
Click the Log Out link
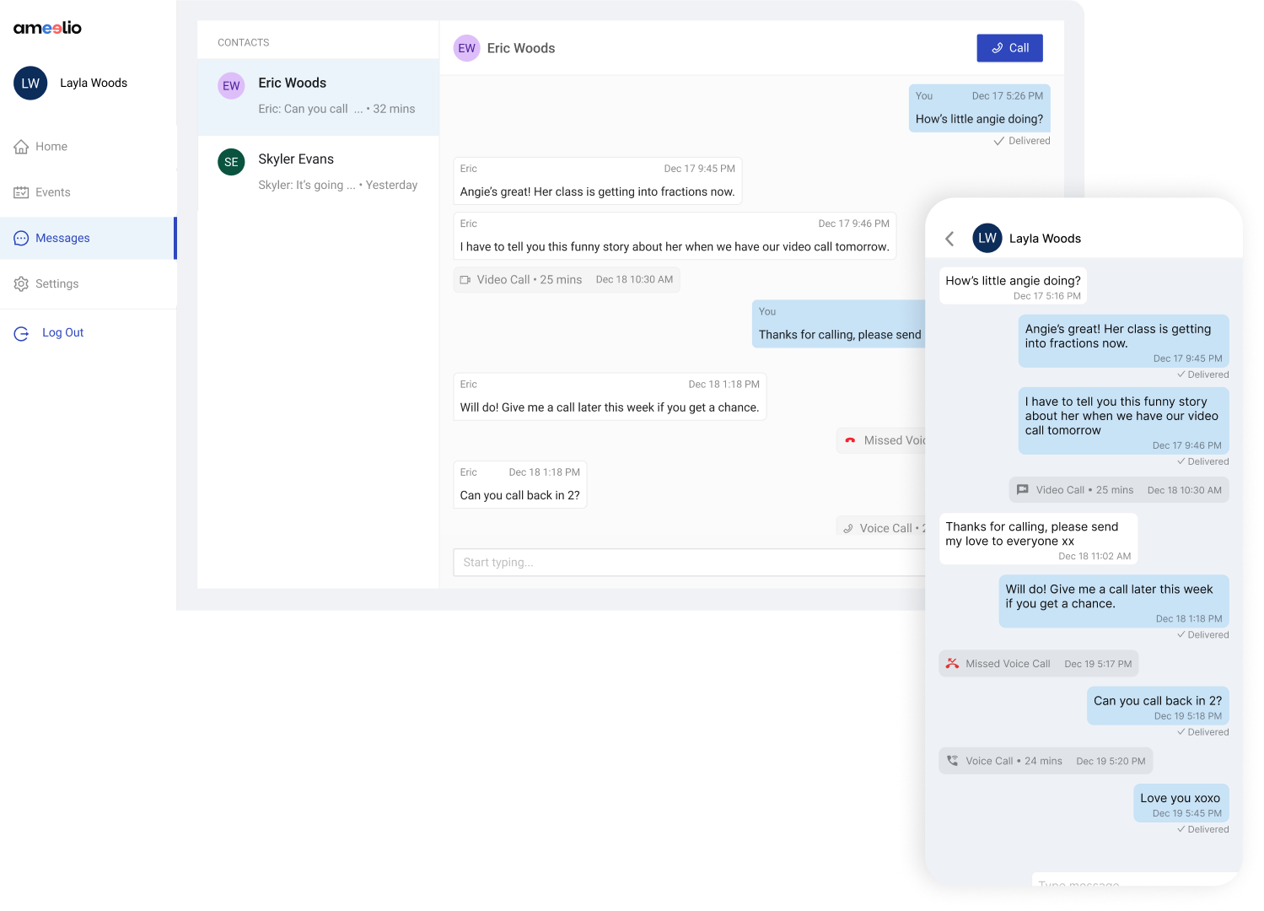pyautogui.click(x=62, y=332)
